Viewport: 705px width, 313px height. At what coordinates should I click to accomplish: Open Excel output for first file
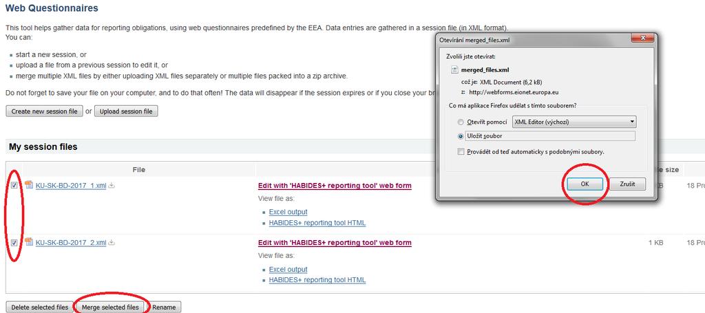(x=288, y=212)
